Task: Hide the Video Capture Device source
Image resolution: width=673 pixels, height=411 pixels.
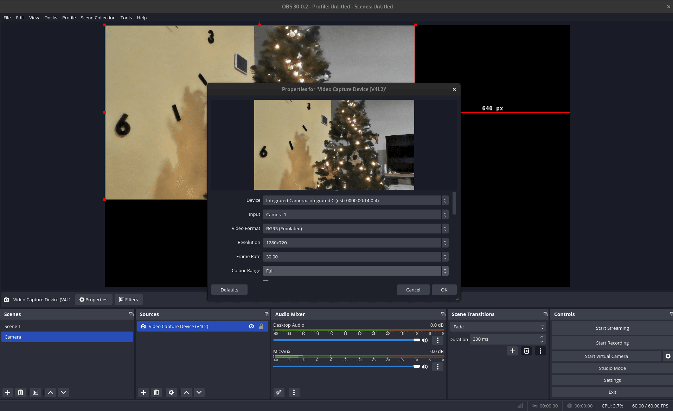Action: 251,326
